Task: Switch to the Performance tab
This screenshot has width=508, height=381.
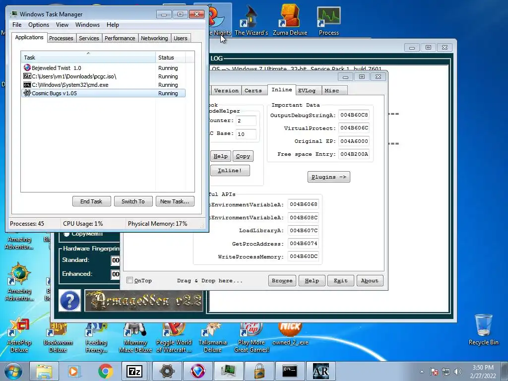Action: point(120,38)
